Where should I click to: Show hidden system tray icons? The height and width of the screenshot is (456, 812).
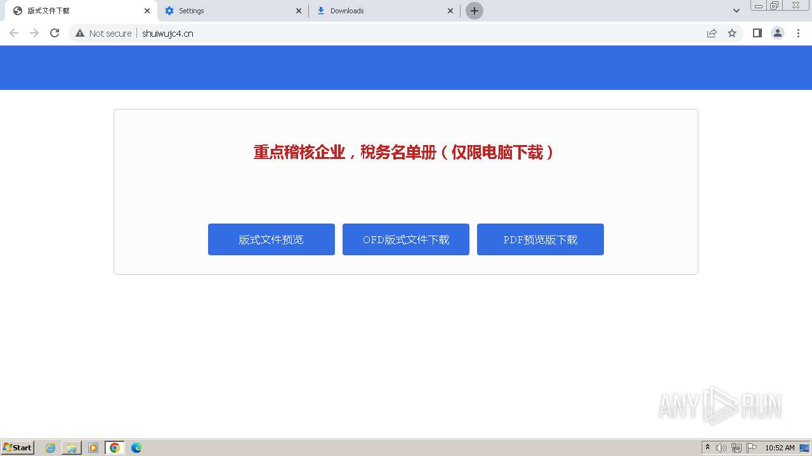point(708,448)
